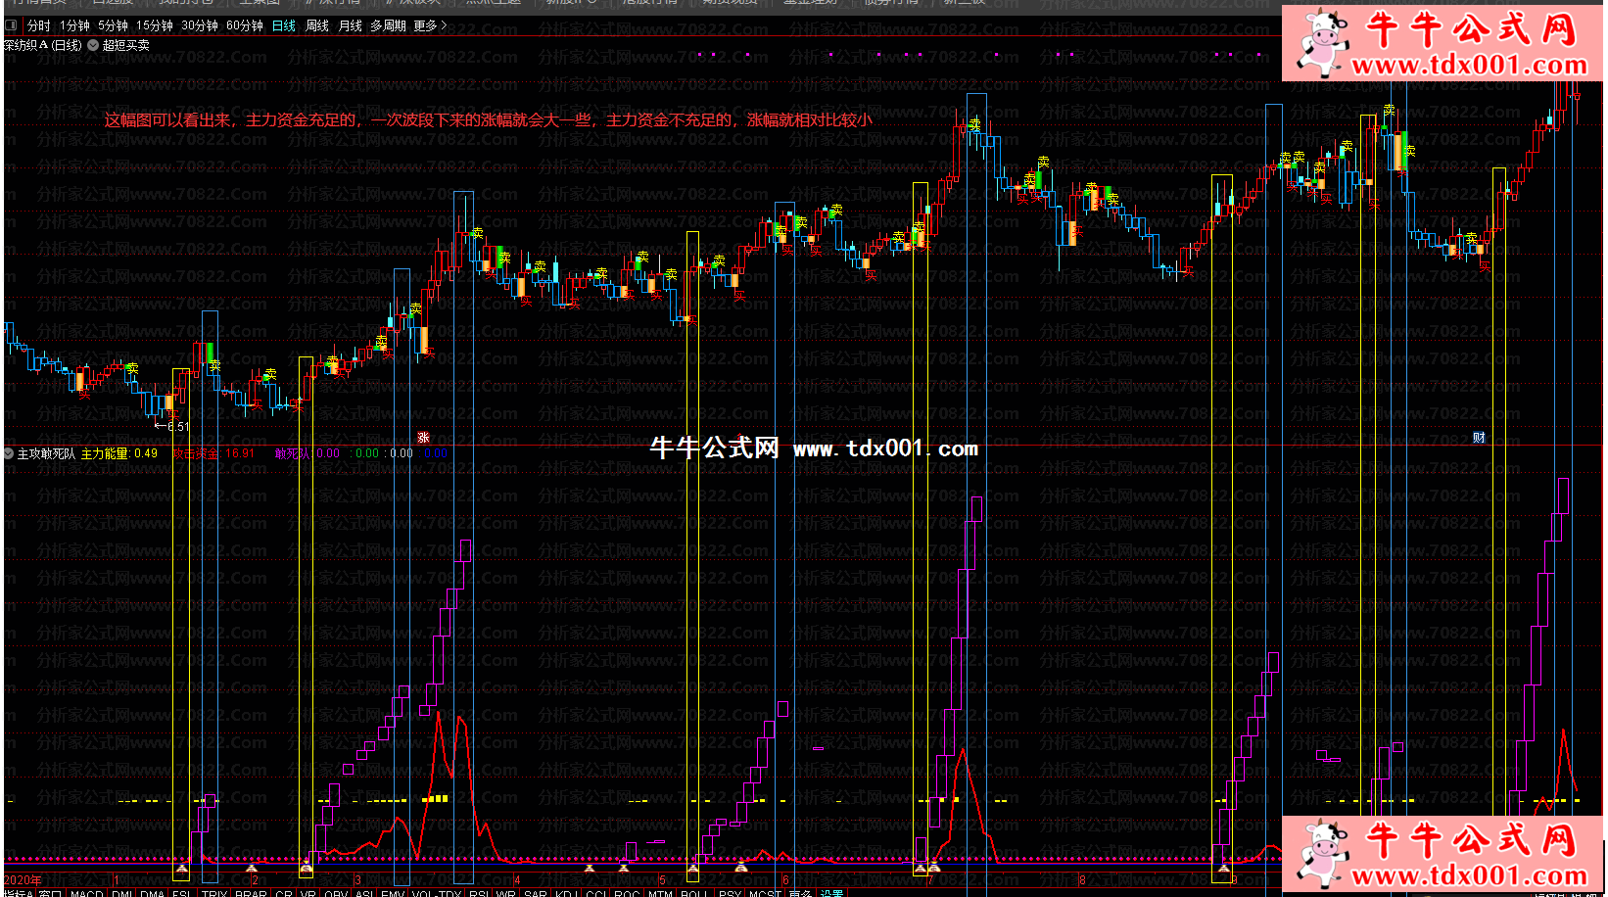Switch sub-chart to PSY indicator
Image resolution: width=1608 pixels, height=897 pixels.
pyautogui.click(x=730, y=892)
